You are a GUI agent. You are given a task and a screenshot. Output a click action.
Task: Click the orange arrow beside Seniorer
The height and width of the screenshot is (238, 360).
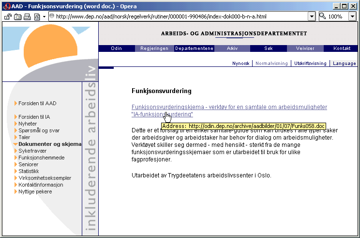coord(15,164)
